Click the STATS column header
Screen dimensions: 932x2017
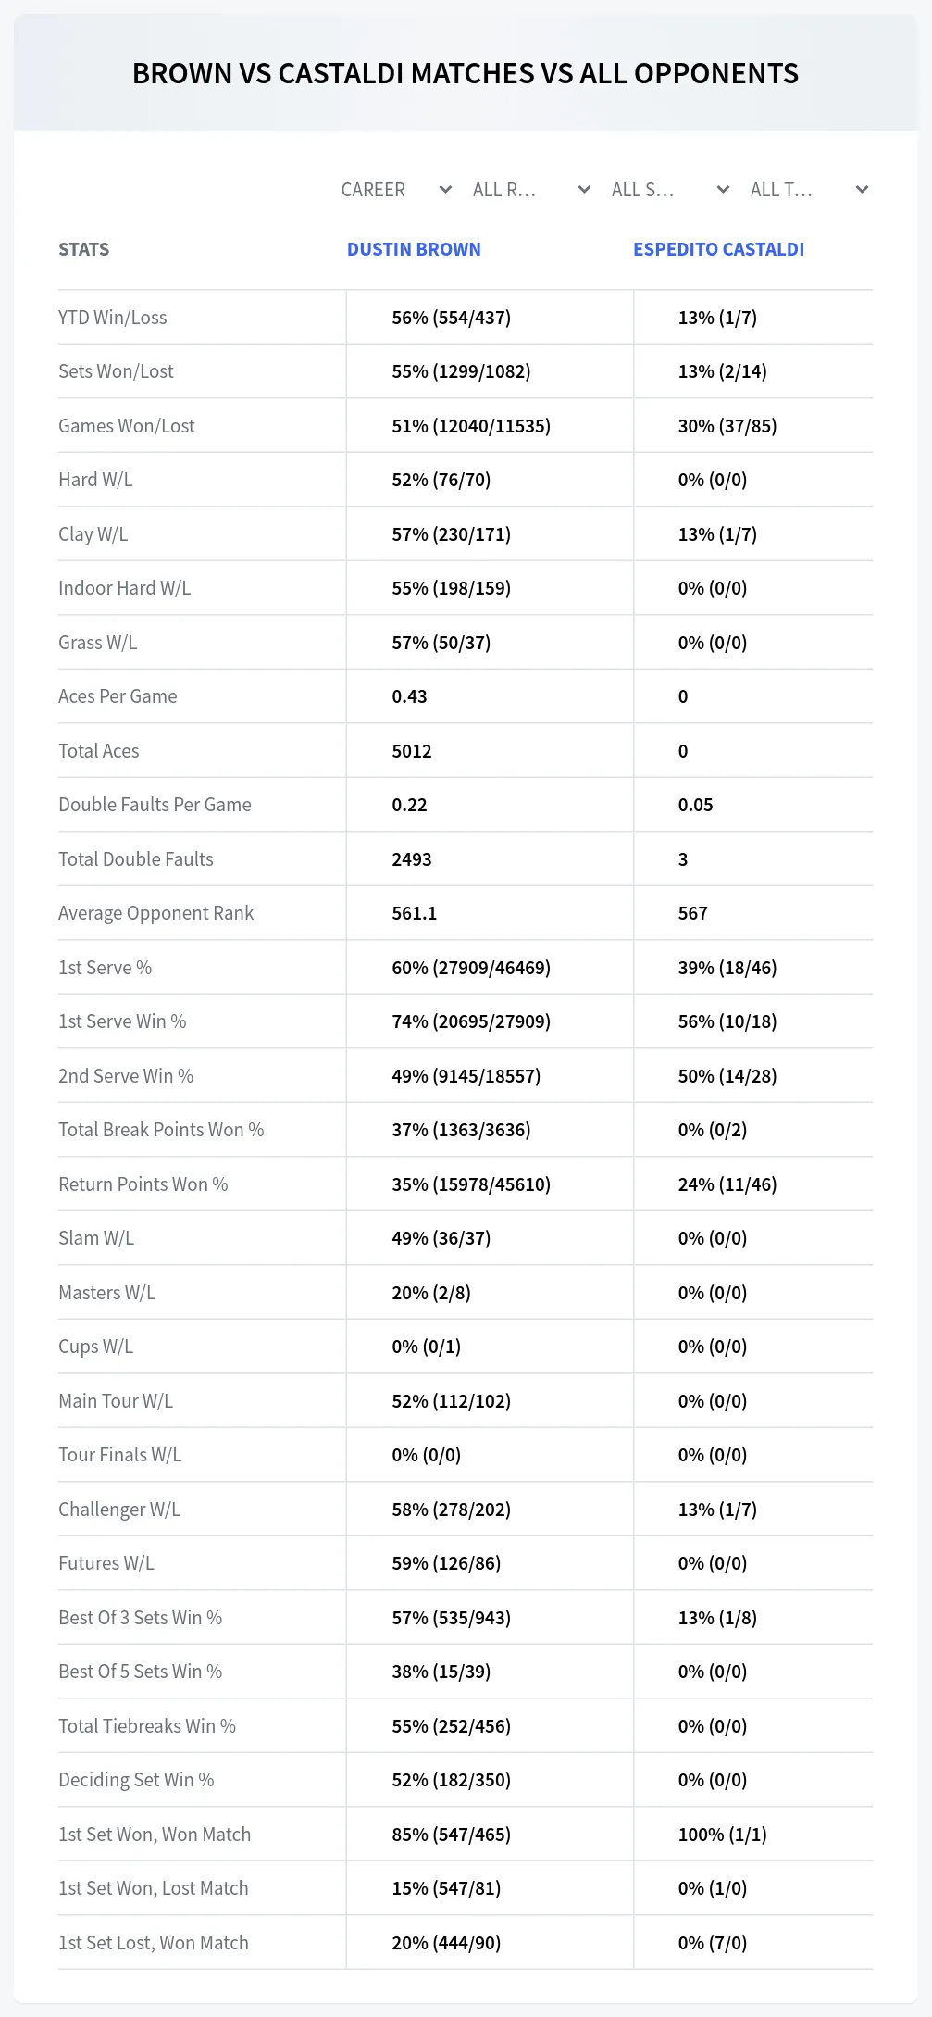coord(83,249)
